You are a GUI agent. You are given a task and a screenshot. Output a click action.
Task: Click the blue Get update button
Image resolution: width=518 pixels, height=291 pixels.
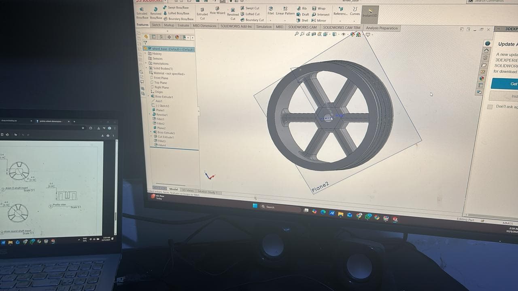[x=505, y=84]
